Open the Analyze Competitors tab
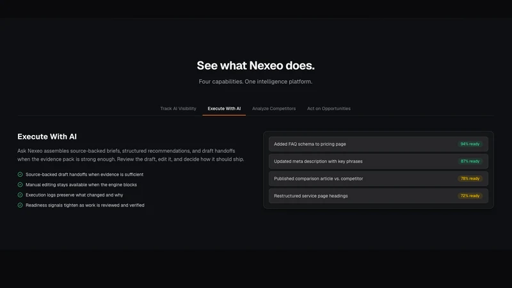Image resolution: width=512 pixels, height=288 pixels. (274, 108)
